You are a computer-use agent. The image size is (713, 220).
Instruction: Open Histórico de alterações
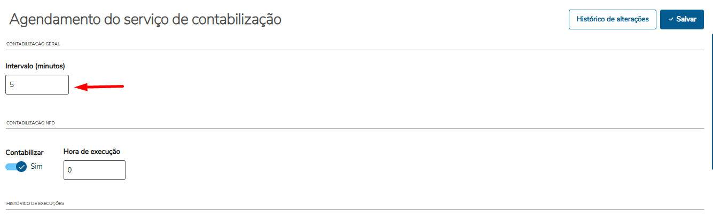click(612, 19)
